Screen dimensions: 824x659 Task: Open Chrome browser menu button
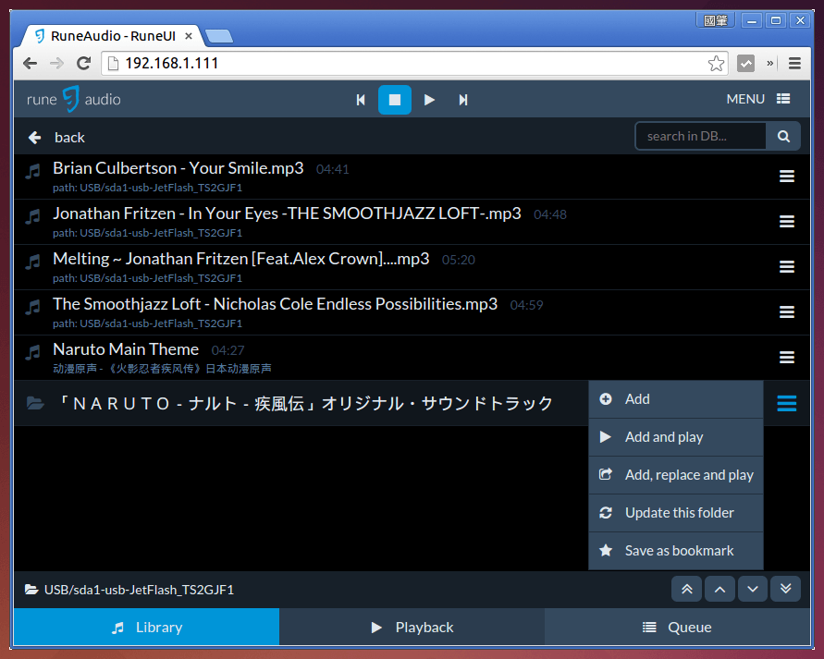click(x=794, y=64)
